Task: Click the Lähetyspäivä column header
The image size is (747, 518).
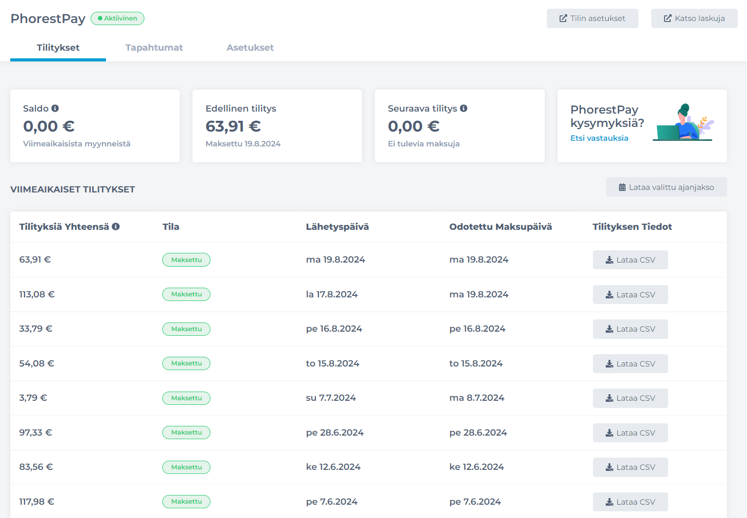Action: [337, 227]
